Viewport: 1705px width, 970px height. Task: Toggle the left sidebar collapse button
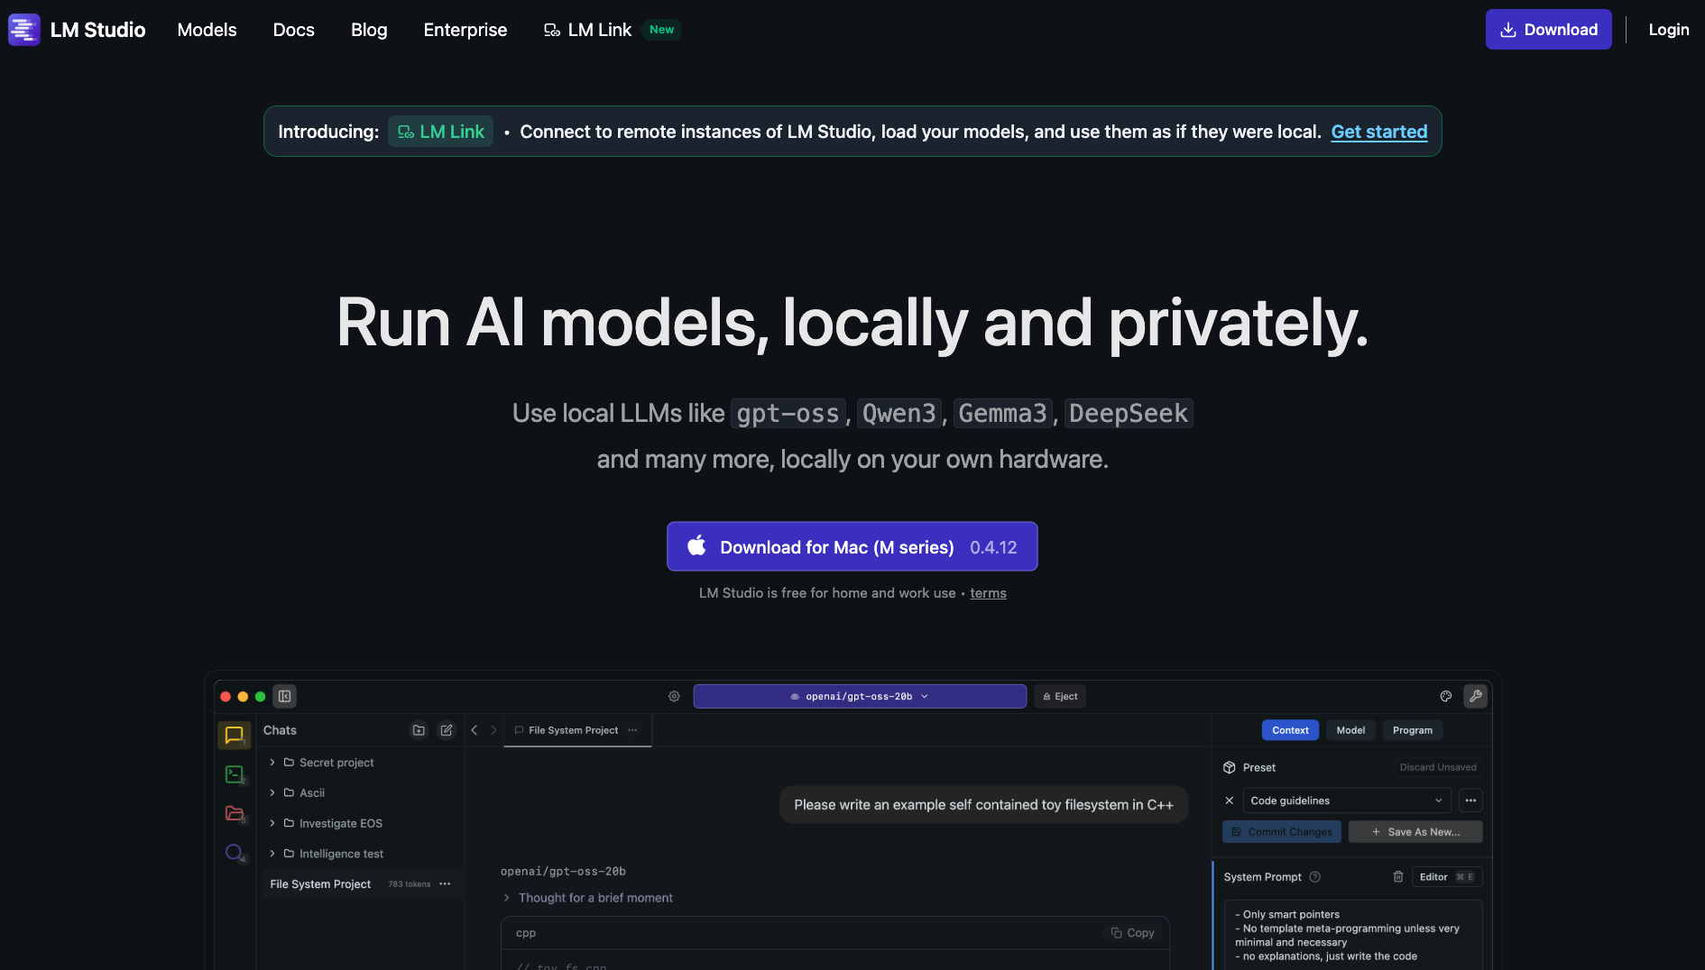[284, 696]
